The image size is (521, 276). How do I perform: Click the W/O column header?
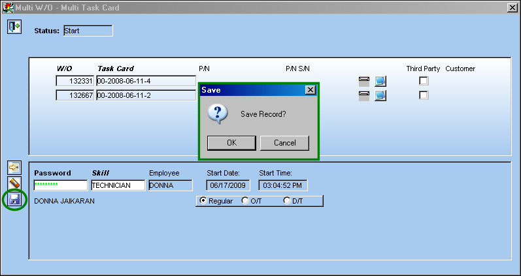[65, 69]
